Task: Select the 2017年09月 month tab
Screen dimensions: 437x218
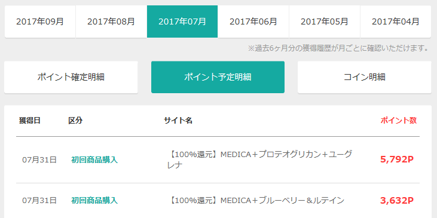Action: pos(40,22)
